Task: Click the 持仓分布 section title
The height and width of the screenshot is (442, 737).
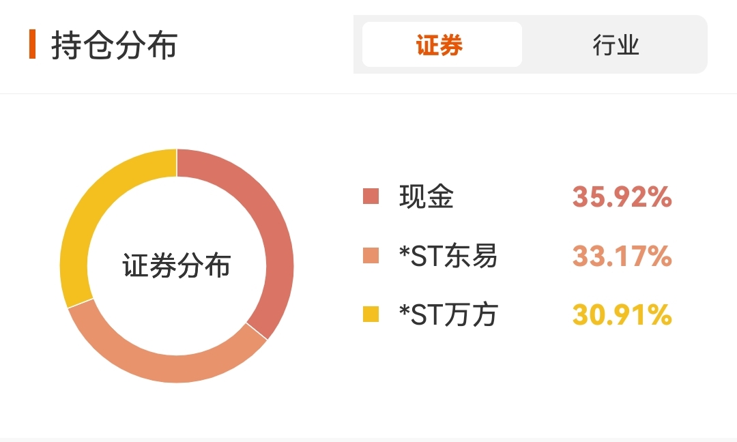Action: pyautogui.click(x=114, y=45)
